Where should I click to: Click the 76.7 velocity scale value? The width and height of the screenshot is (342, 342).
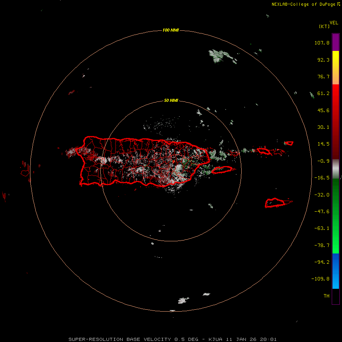323,76
